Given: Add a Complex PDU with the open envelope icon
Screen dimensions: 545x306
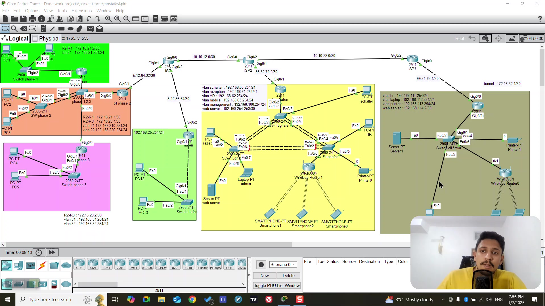Looking at the screenshot, I should [99, 29].
